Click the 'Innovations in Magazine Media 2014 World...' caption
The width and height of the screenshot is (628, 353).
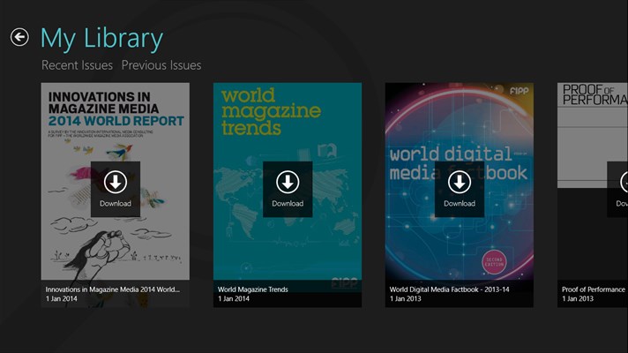[113, 289]
